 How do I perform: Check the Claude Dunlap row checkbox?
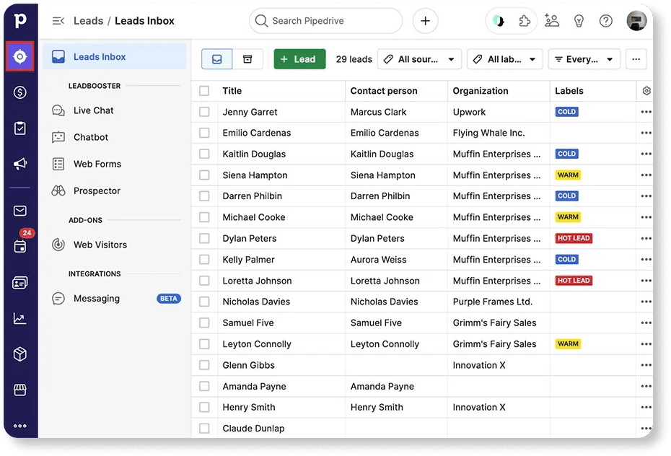pyautogui.click(x=204, y=428)
